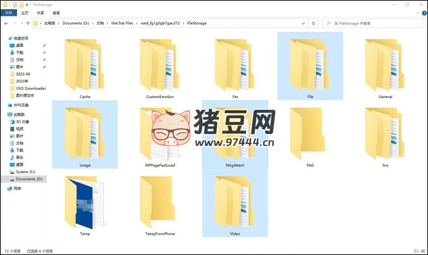Screen dimensions: 428x255
Task: Select Documents (D:) in the navigation pane
Action: 29,179
